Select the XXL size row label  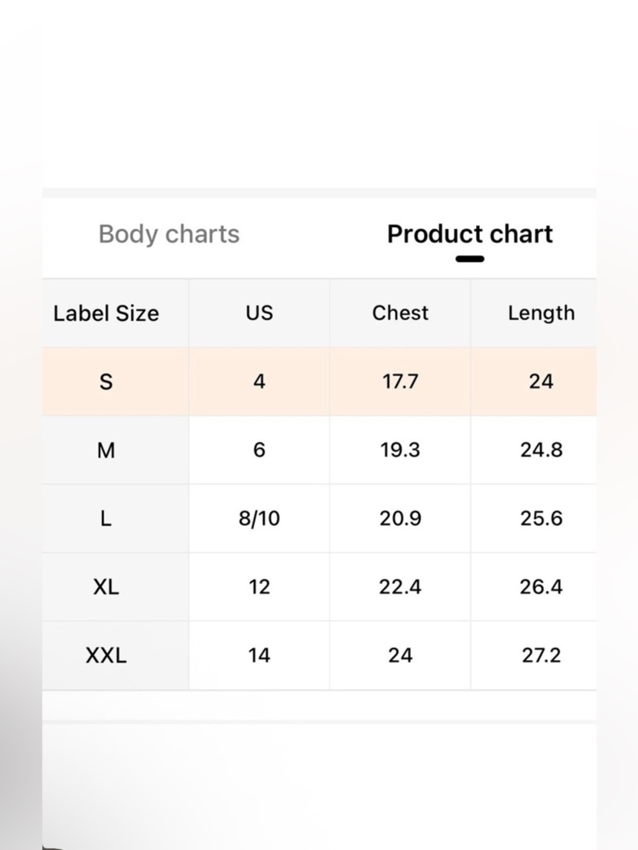click(106, 655)
